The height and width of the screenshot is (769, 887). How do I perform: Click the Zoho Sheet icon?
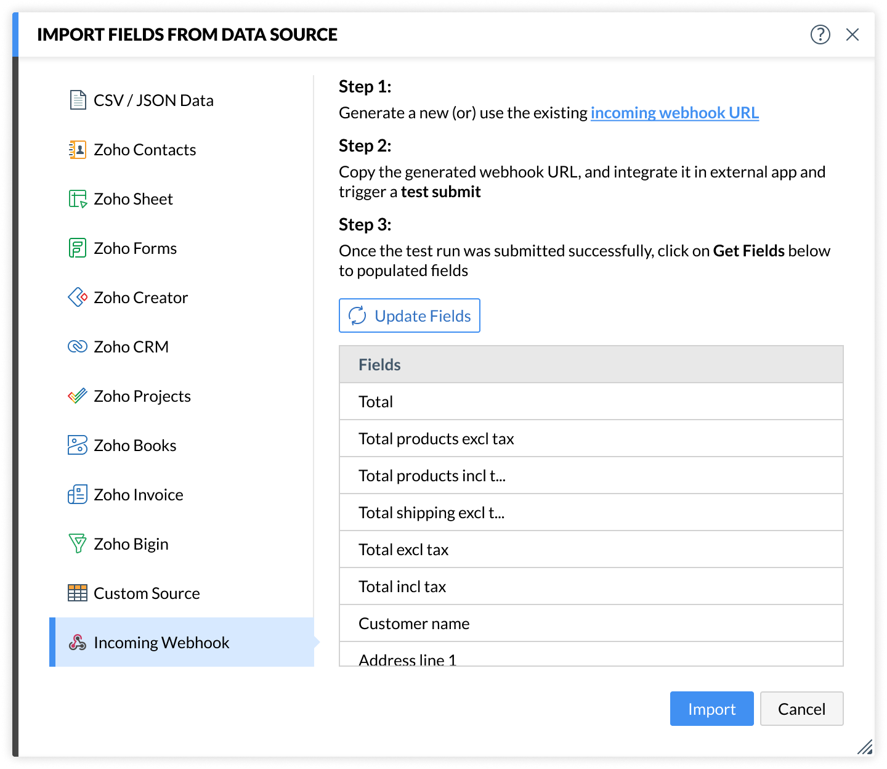point(78,199)
